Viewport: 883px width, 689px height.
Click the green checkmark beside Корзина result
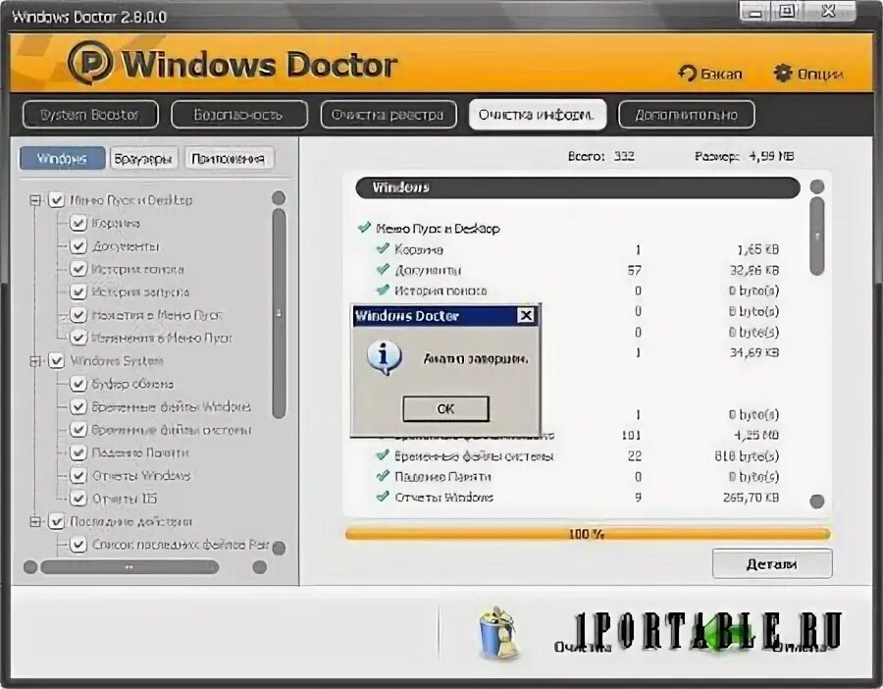click(383, 248)
